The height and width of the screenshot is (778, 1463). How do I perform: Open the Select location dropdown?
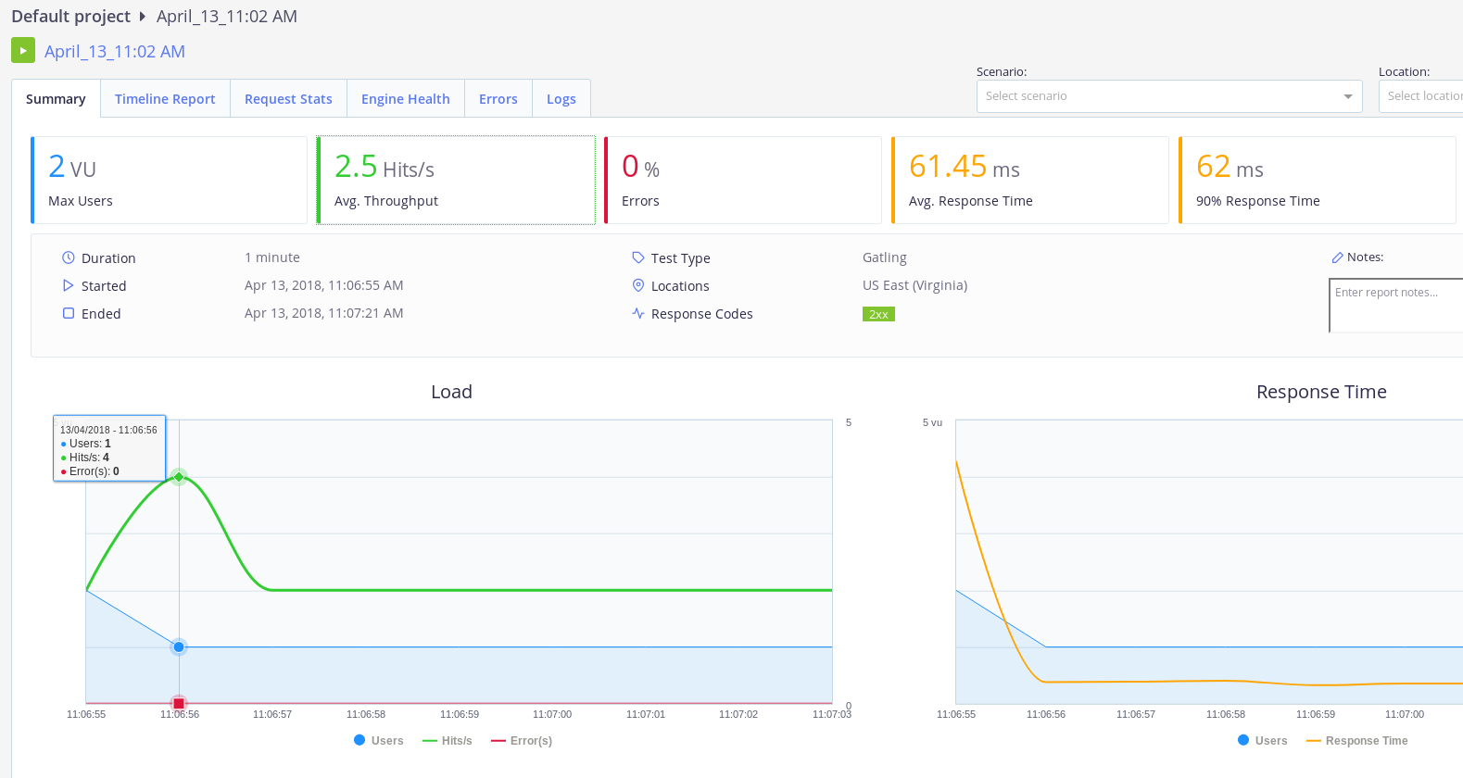click(x=1422, y=96)
